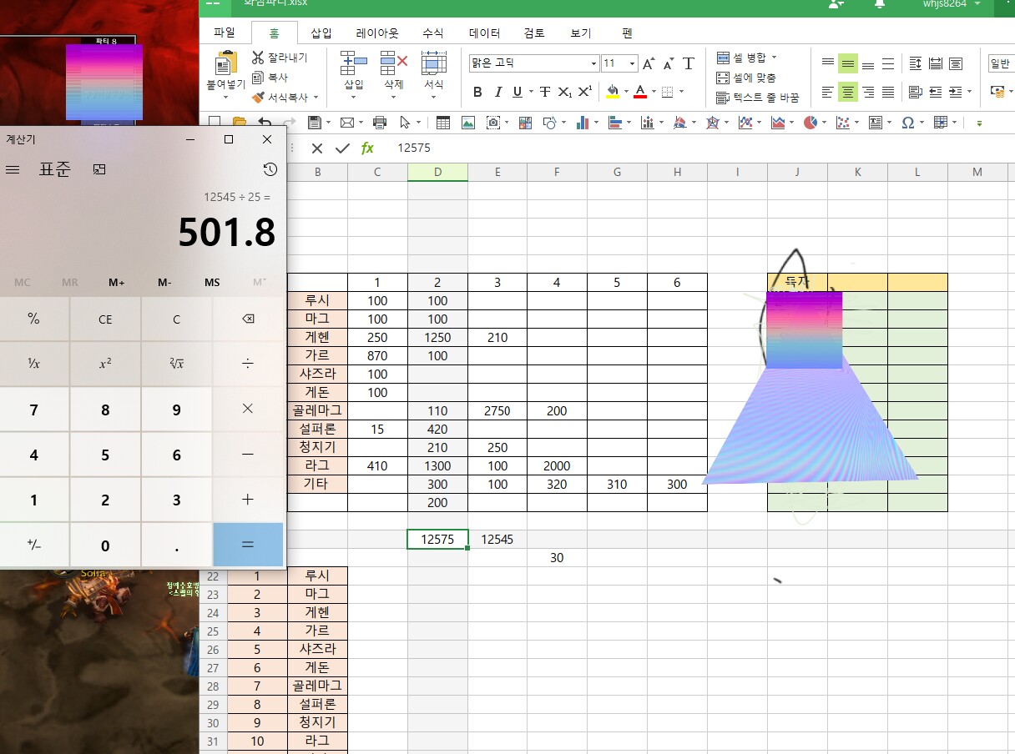Screen dimensions: 1015x754
Task: Click the scissors icon for 잘라내기 (Cut)
Action: click(258, 58)
